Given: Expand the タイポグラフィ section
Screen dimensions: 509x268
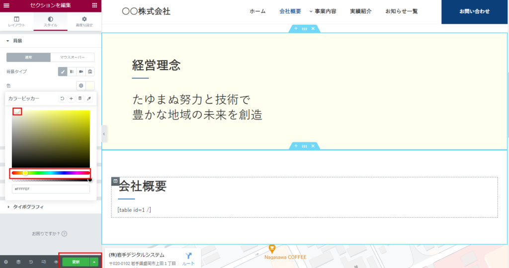Looking at the screenshot, I should click(28, 207).
